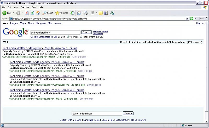
Task: Click the Sign in link
Action: tap(200, 23)
